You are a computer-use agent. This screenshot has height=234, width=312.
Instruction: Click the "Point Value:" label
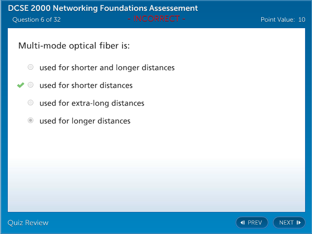click(x=278, y=19)
